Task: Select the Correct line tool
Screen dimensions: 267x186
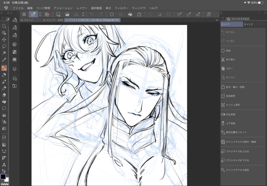Action: 4,171
